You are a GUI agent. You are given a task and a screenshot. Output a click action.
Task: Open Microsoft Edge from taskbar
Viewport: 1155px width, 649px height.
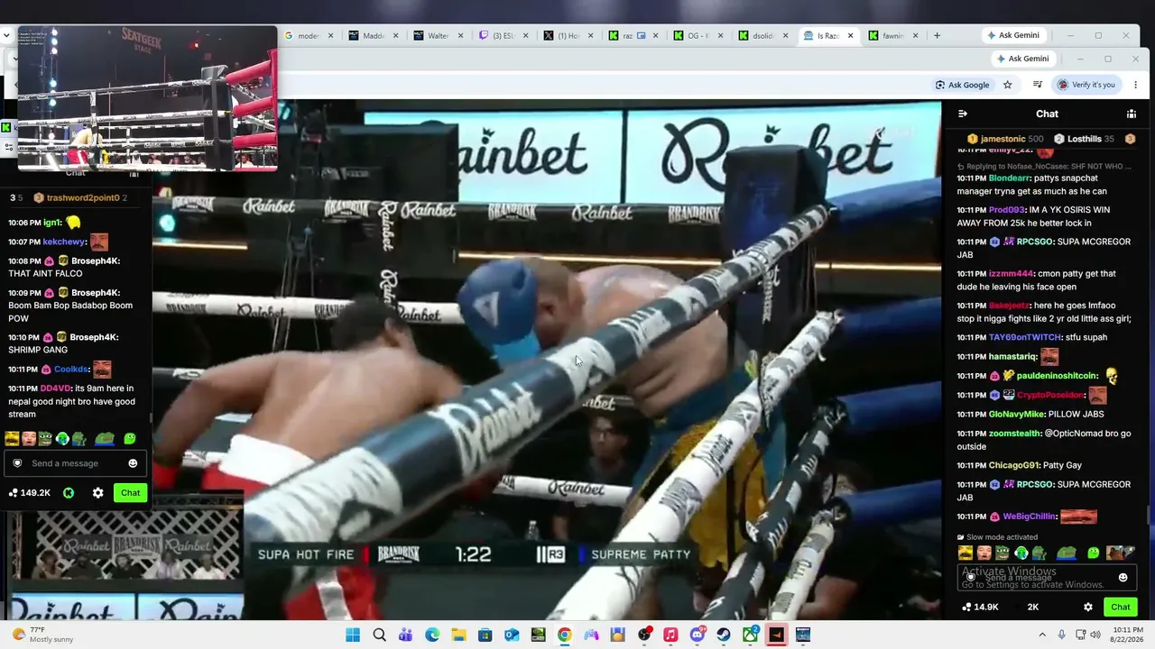pyautogui.click(x=432, y=635)
